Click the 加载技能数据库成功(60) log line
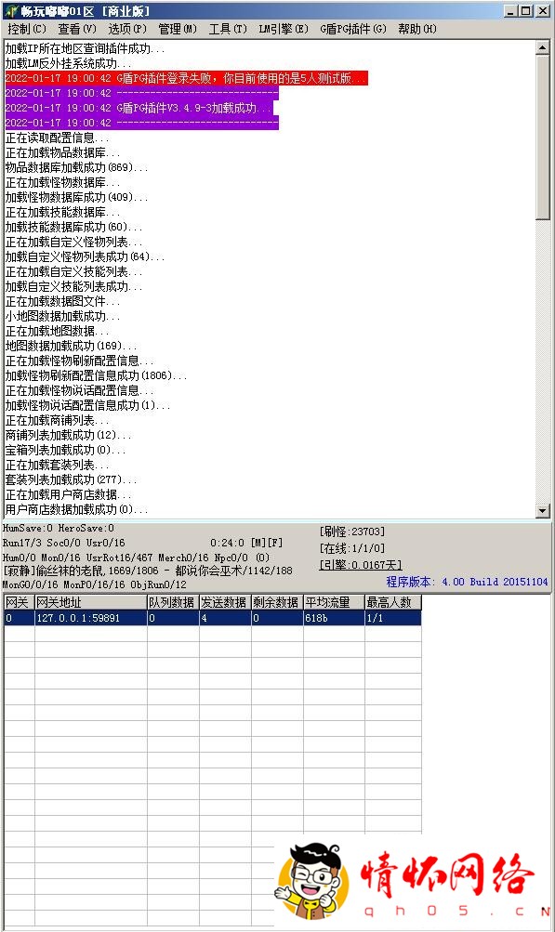 (x=73, y=227)
